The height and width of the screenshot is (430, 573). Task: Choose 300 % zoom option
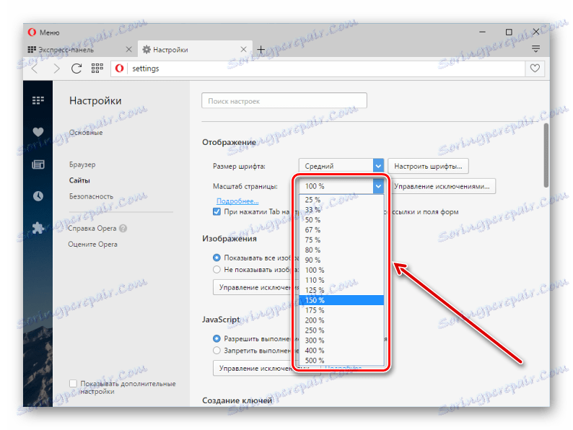point(341,341)
